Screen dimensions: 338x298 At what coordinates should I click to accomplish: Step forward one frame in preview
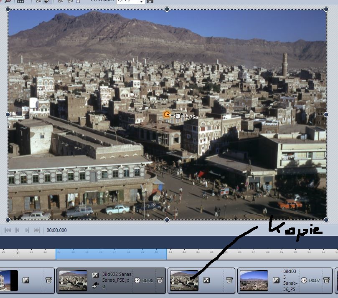pyautogui.click(x=27, y=230)
